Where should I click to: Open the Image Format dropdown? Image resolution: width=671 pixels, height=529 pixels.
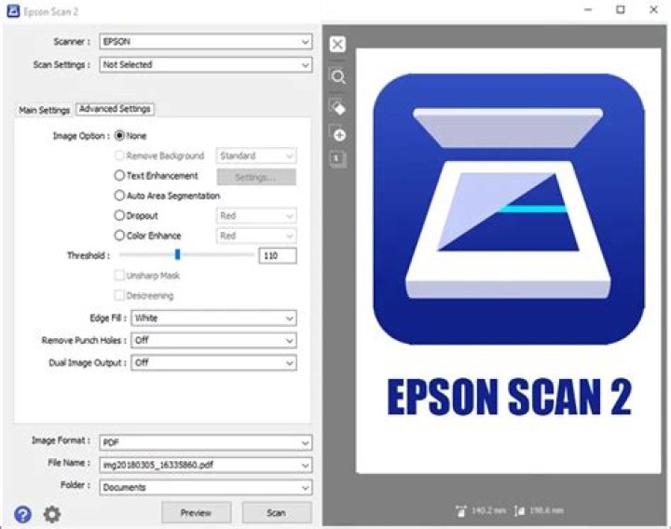click(x=205, y=442)
